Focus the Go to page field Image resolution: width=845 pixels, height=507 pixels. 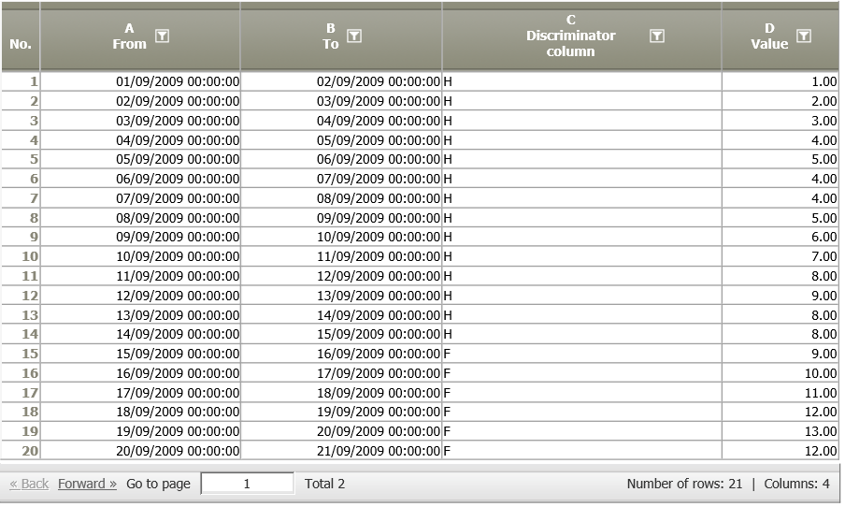[248, 484]
